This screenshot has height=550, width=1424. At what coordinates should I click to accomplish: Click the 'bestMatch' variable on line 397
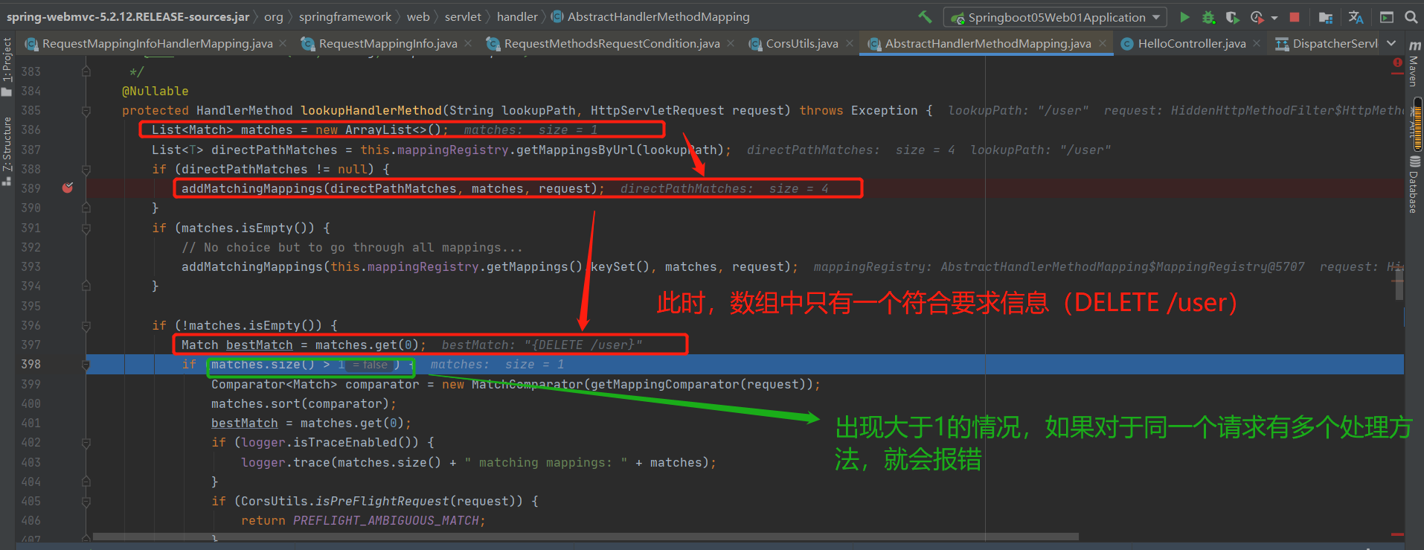260,345
